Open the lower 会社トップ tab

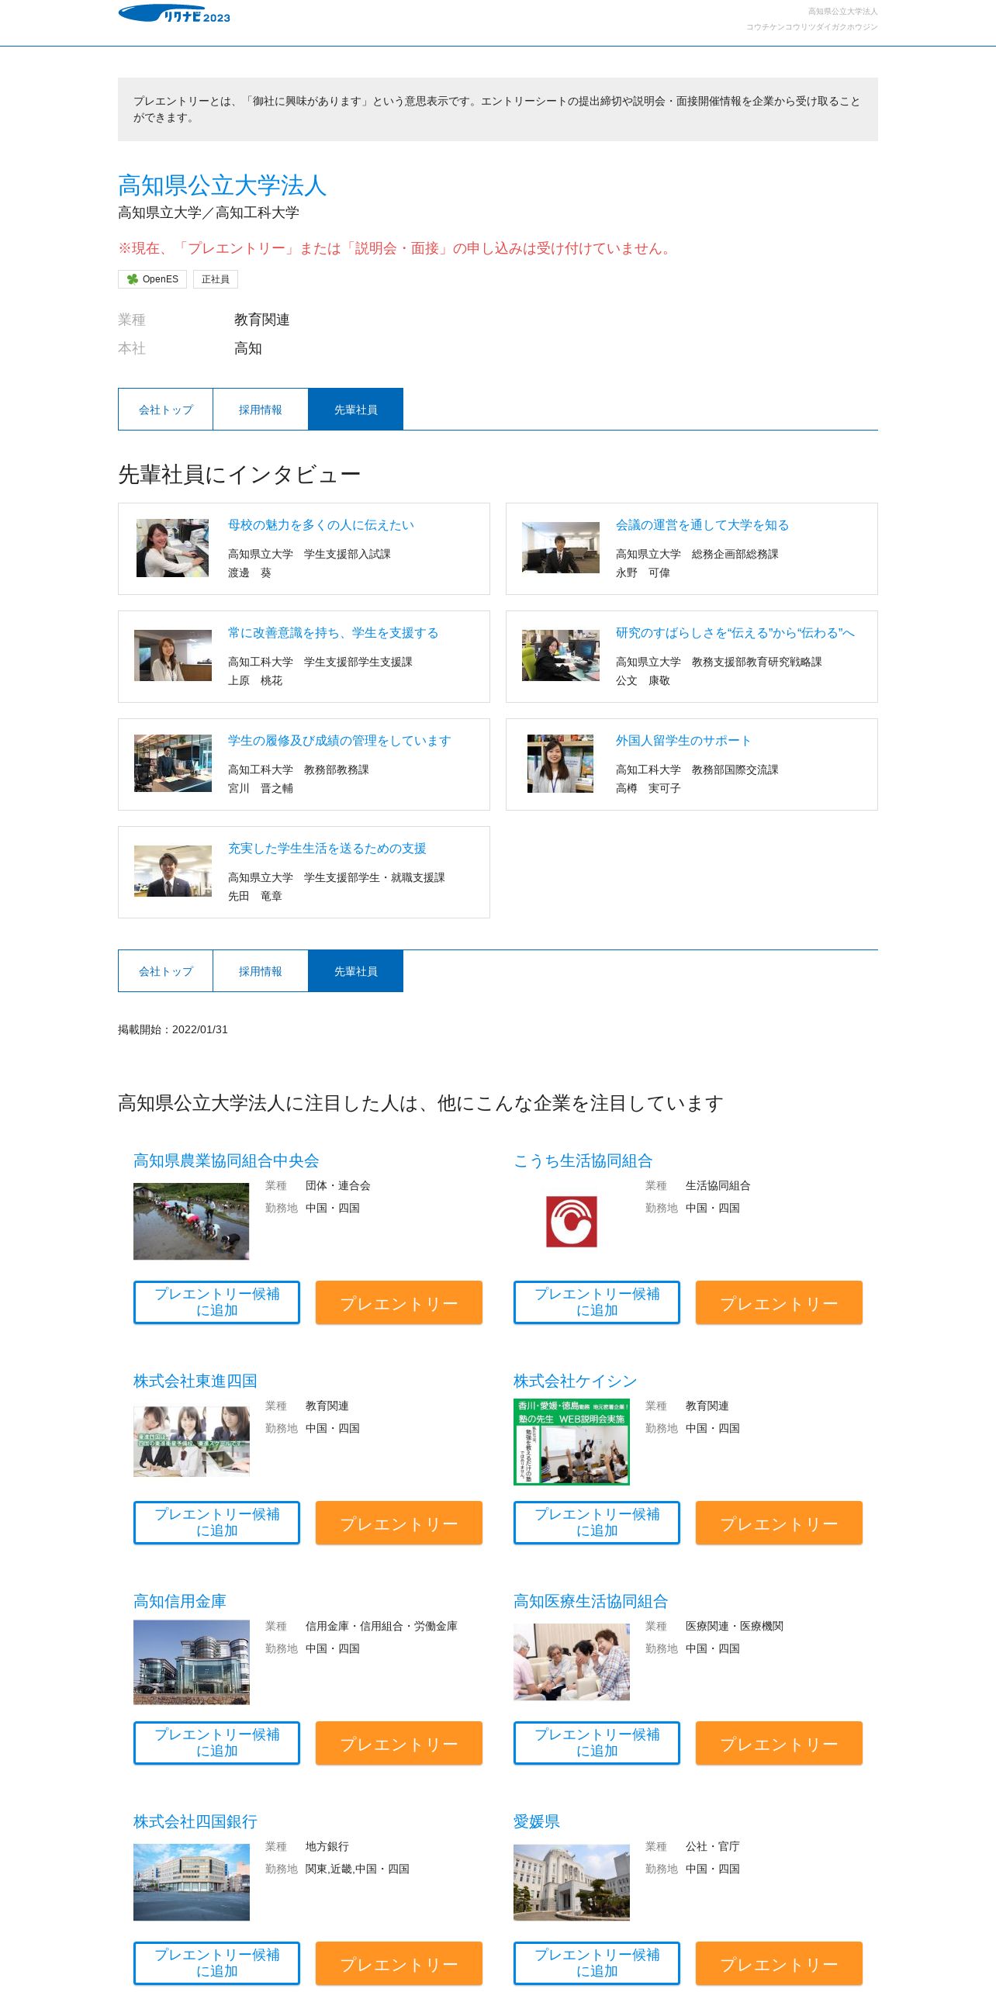[x=166, y=971]
